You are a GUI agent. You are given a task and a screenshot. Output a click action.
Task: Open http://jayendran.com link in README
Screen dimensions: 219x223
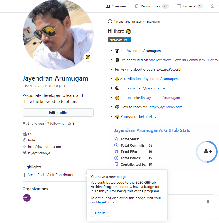[166, 107]
